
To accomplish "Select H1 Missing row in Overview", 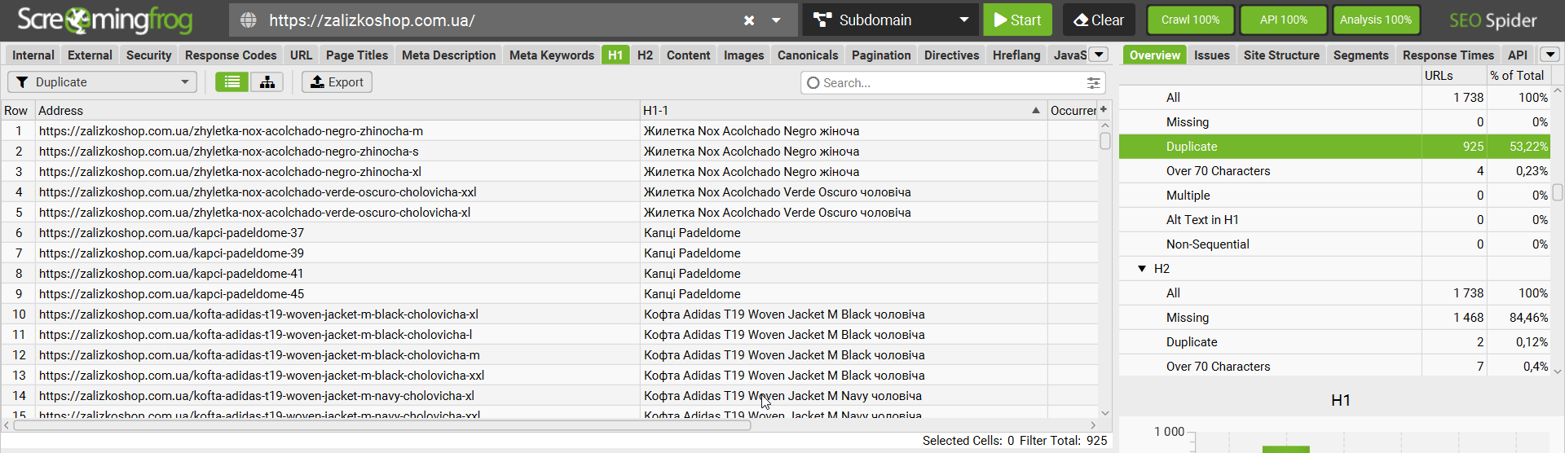I will click(x=1334, y=122).
